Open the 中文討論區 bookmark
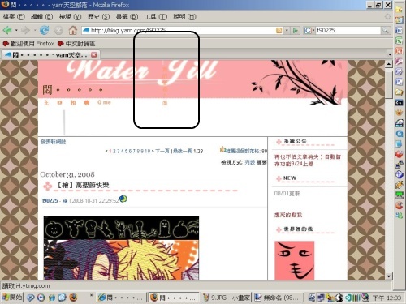Screen dimensions: 406x304 [x=76, y=43]
